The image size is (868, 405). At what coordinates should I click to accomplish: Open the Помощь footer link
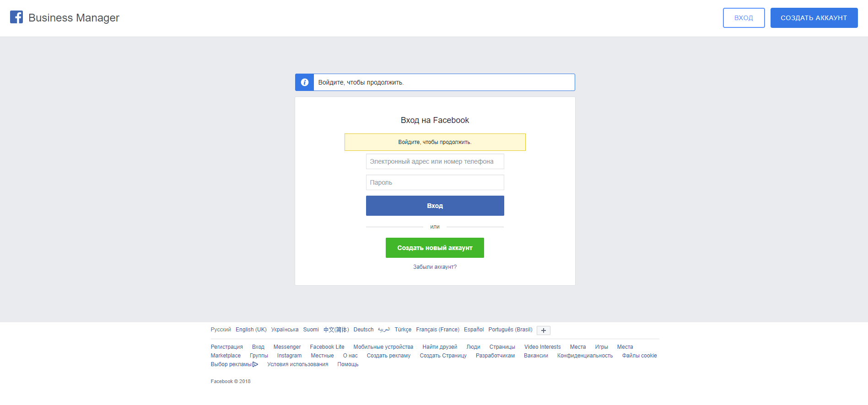point(348,364)
